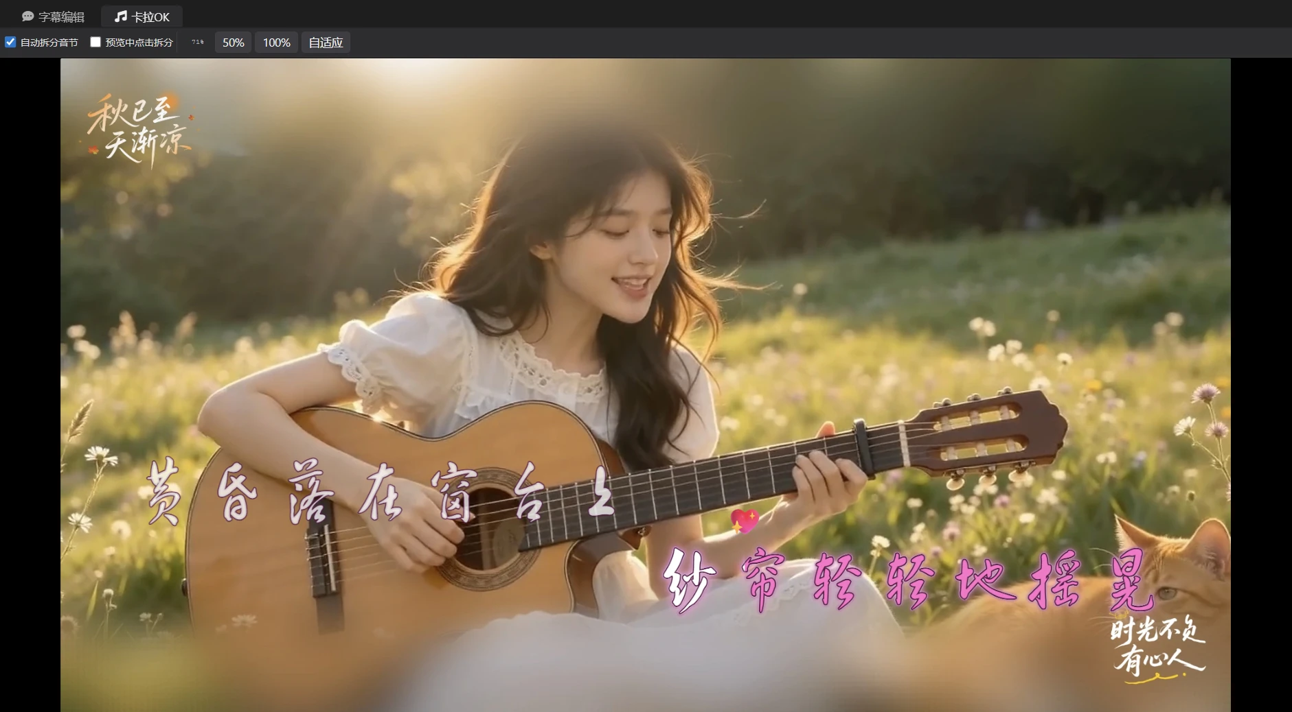This screenshot has height=712, width=1292.
Task: Choose the 自适应 fit zoom button
Action: [326, 43]
